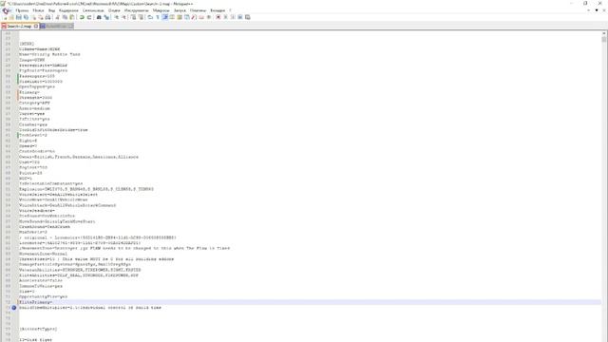Screen dimensions: 608x342
Task: Click the line 'IsSelectableCombatant=yes'
Action: 50,183
